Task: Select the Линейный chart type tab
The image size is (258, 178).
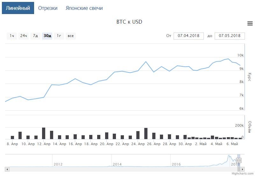Action: pyautogui.click(x=18, y=8)
